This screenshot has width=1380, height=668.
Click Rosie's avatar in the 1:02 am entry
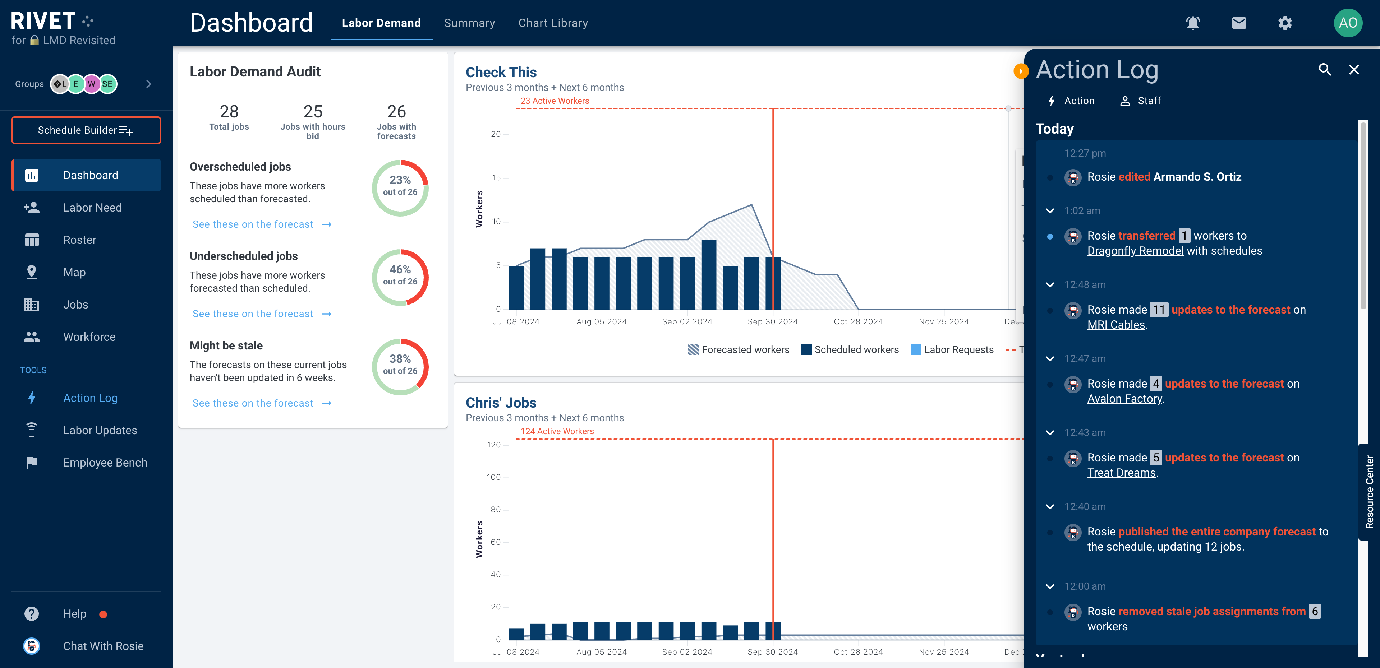[x=1072, y=236]
